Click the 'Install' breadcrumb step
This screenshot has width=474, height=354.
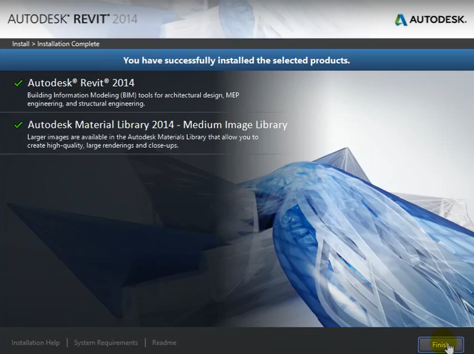pyautogui.click(x=21, y=44)
